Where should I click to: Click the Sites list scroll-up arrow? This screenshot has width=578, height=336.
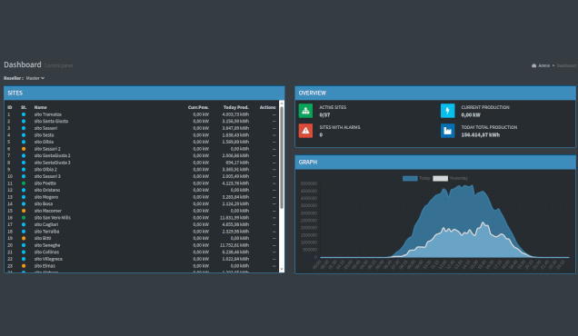click(282, 104)
